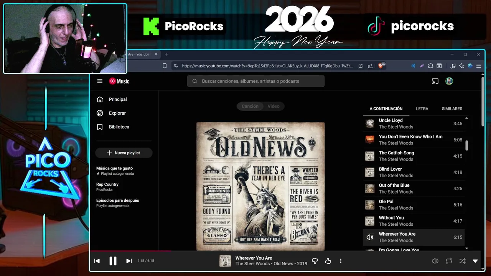Play You Don't Even Know Who I Am
This screenshot has width=491, height=276.
point(414,140)
